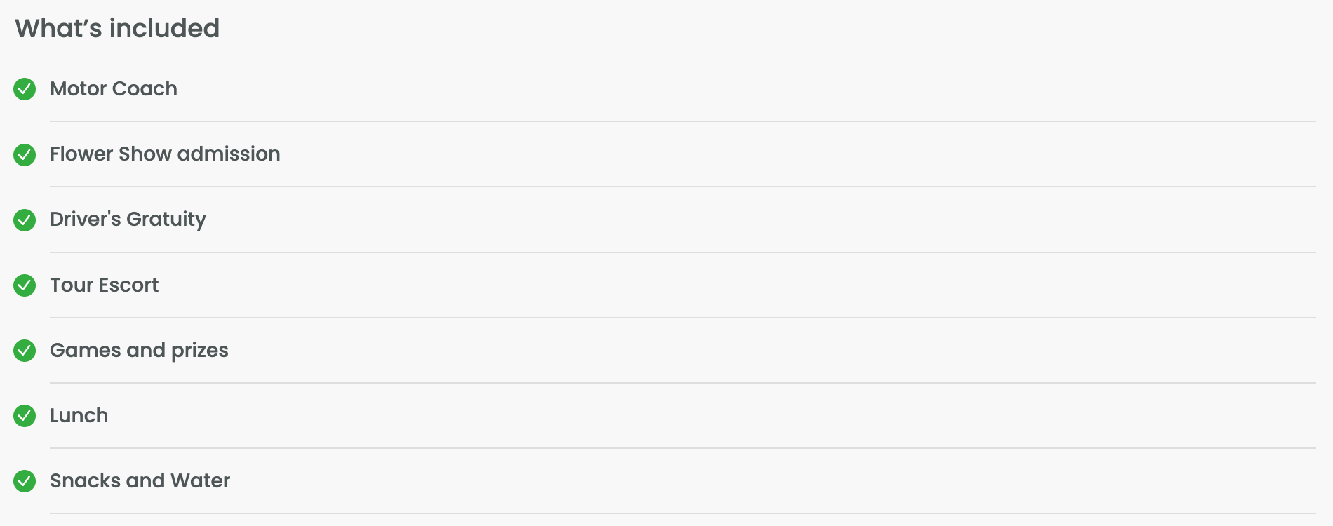
Task: Click the Tour Escort checkmark icon
Action: (25, 285)
